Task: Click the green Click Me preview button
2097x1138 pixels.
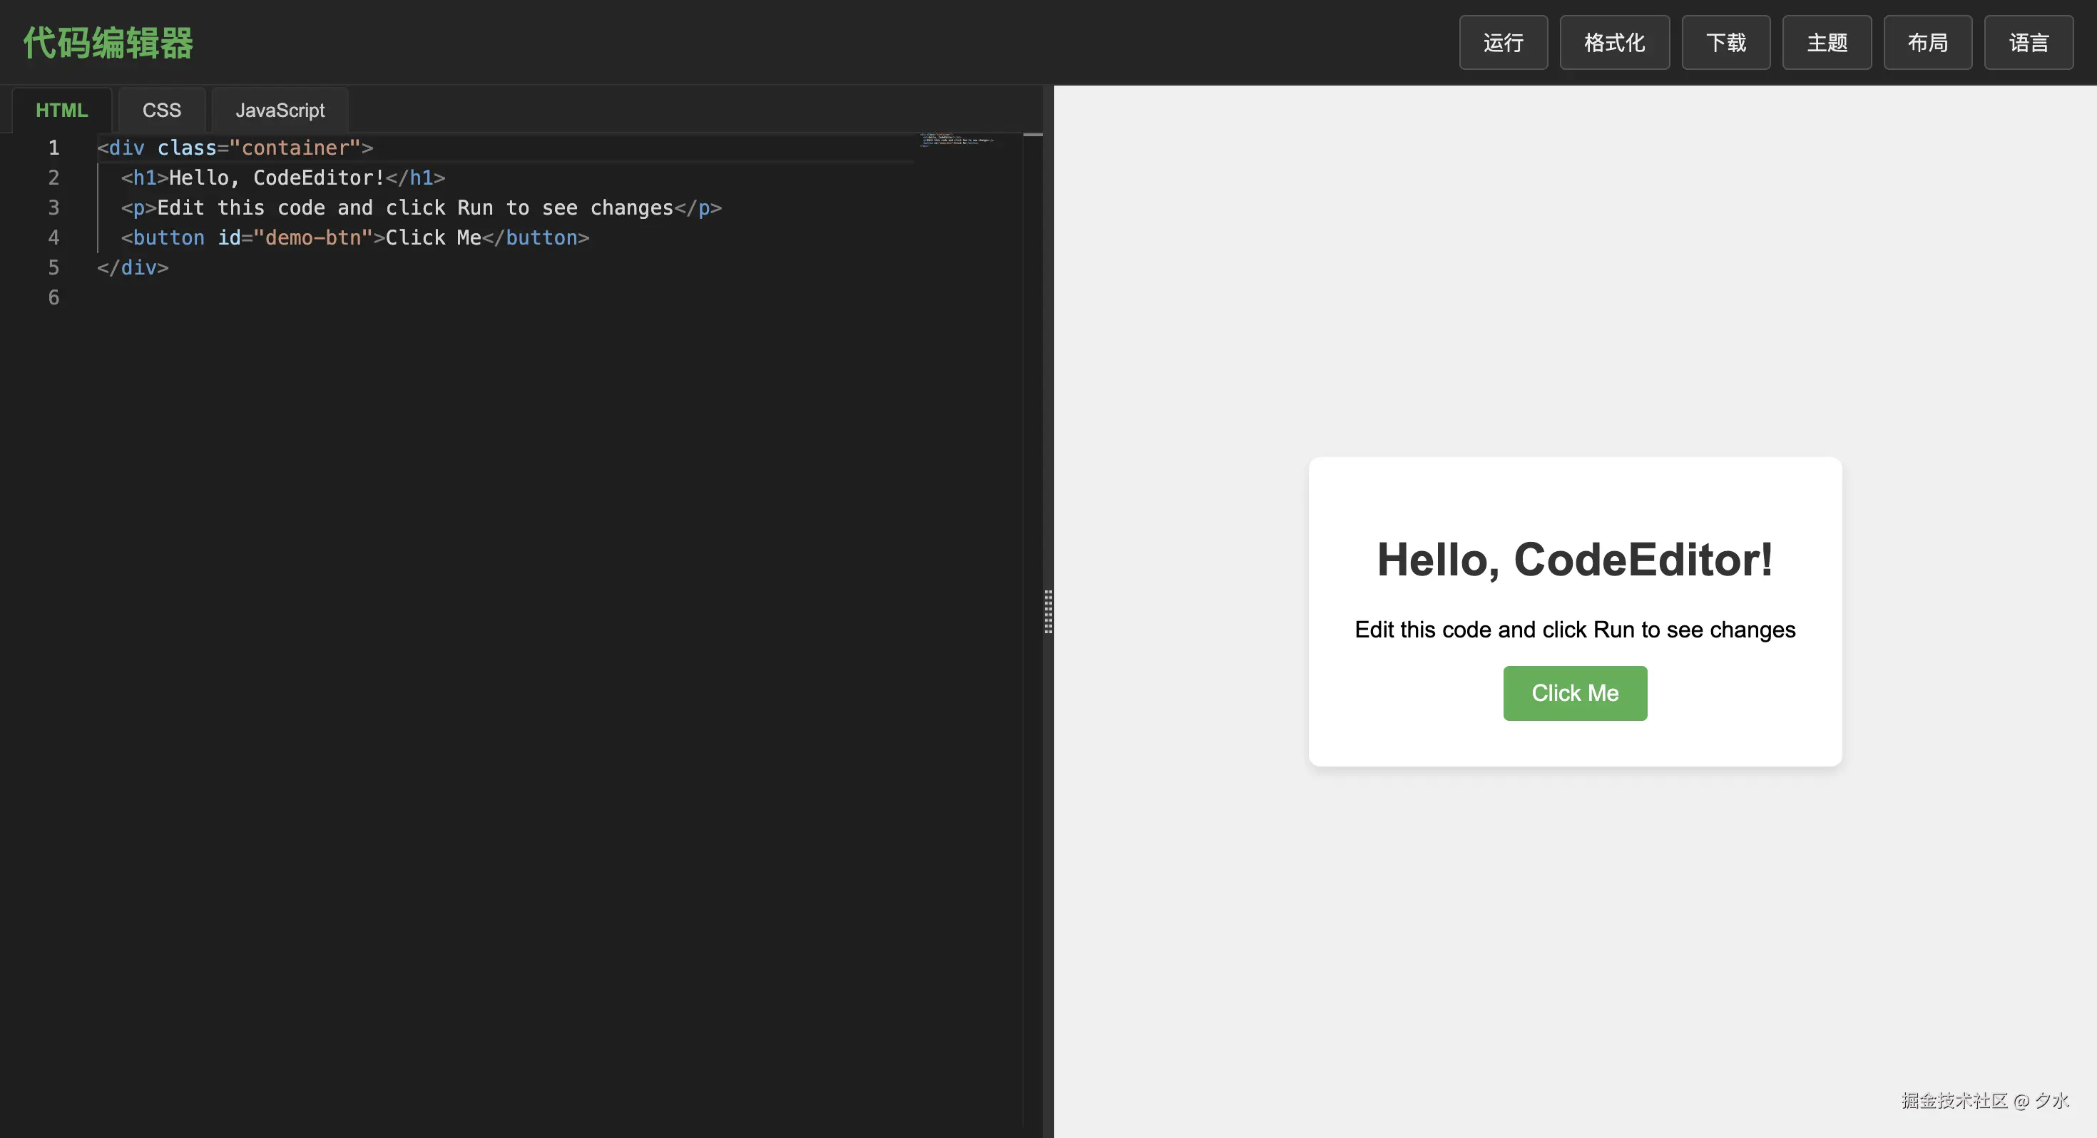Action: tap(1574, 693)
